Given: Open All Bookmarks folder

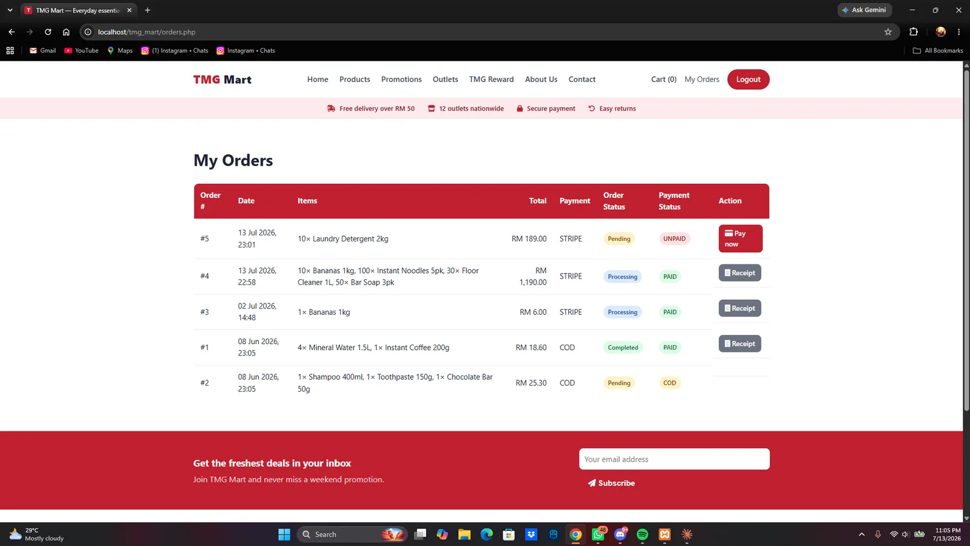Looking at the screenshot, I should [x=938, y=50].
